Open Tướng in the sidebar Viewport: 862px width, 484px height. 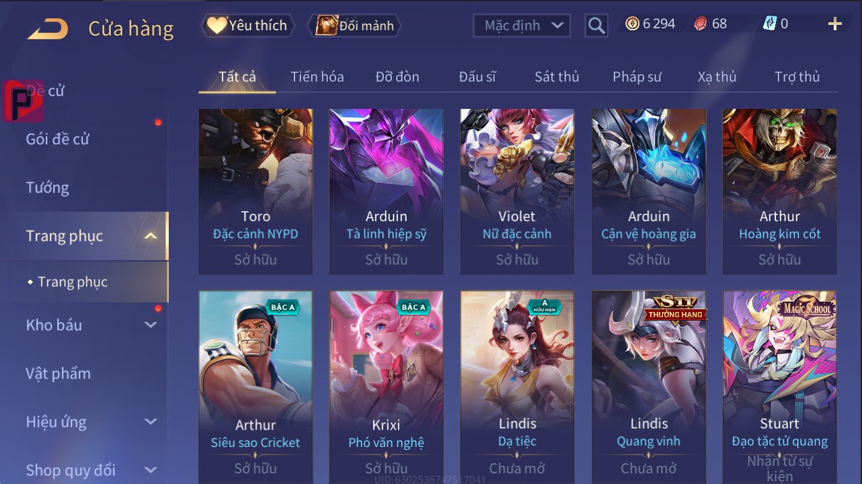click(48, 188)
